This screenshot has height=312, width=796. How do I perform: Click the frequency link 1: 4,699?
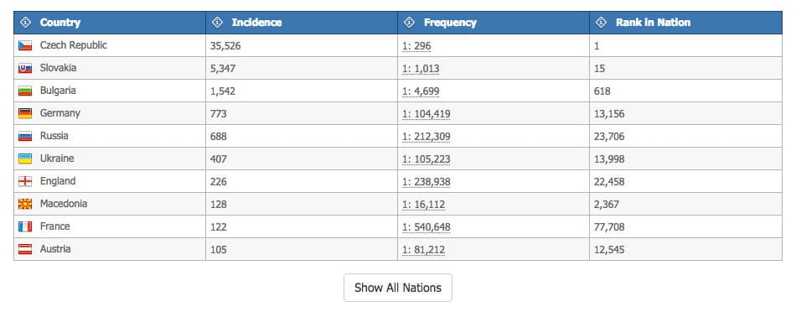pyautogui.click(x=421, y=91)
